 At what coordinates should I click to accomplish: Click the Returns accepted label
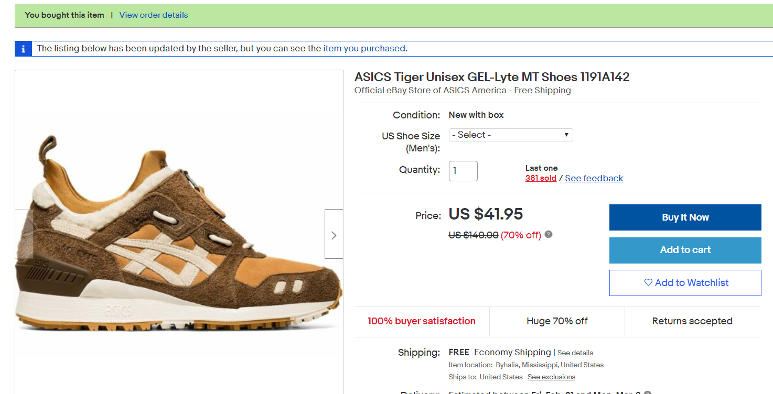(692, 321)
